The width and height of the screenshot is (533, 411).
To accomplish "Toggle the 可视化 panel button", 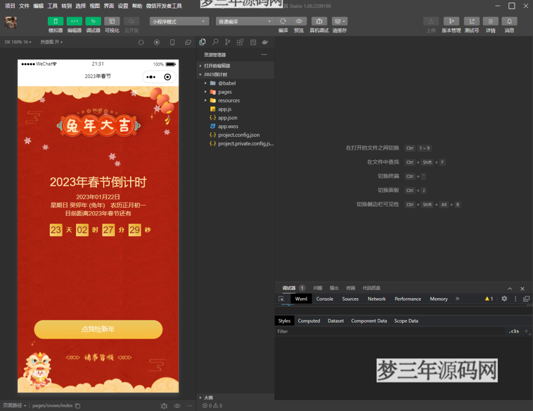I will [x=112, y=22].
